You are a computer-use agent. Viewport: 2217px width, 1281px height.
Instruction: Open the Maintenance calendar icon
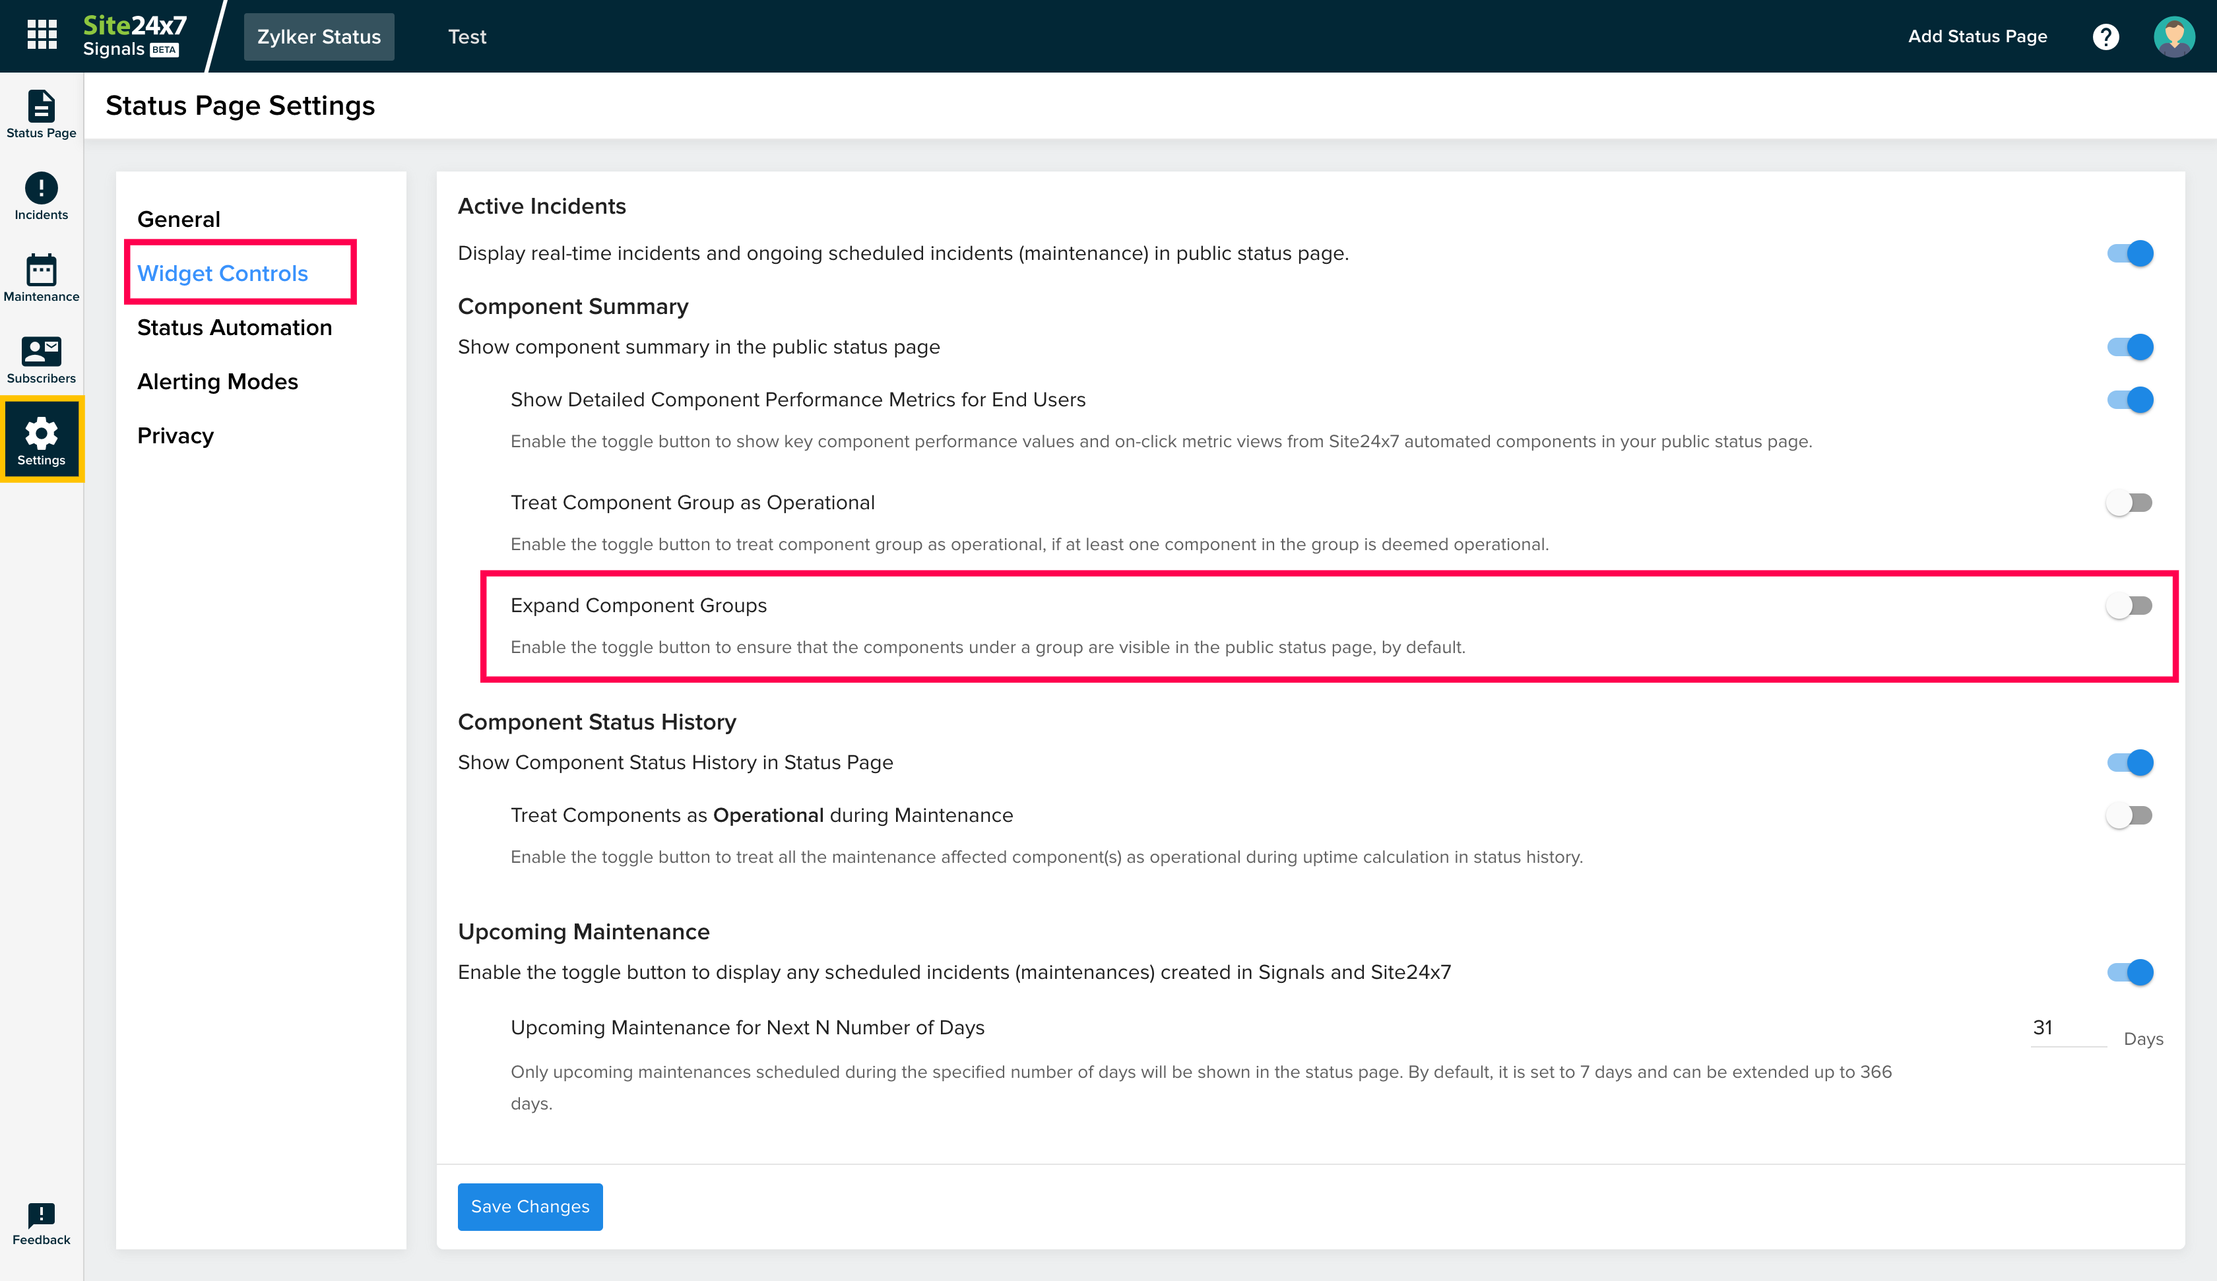point(42,277)
